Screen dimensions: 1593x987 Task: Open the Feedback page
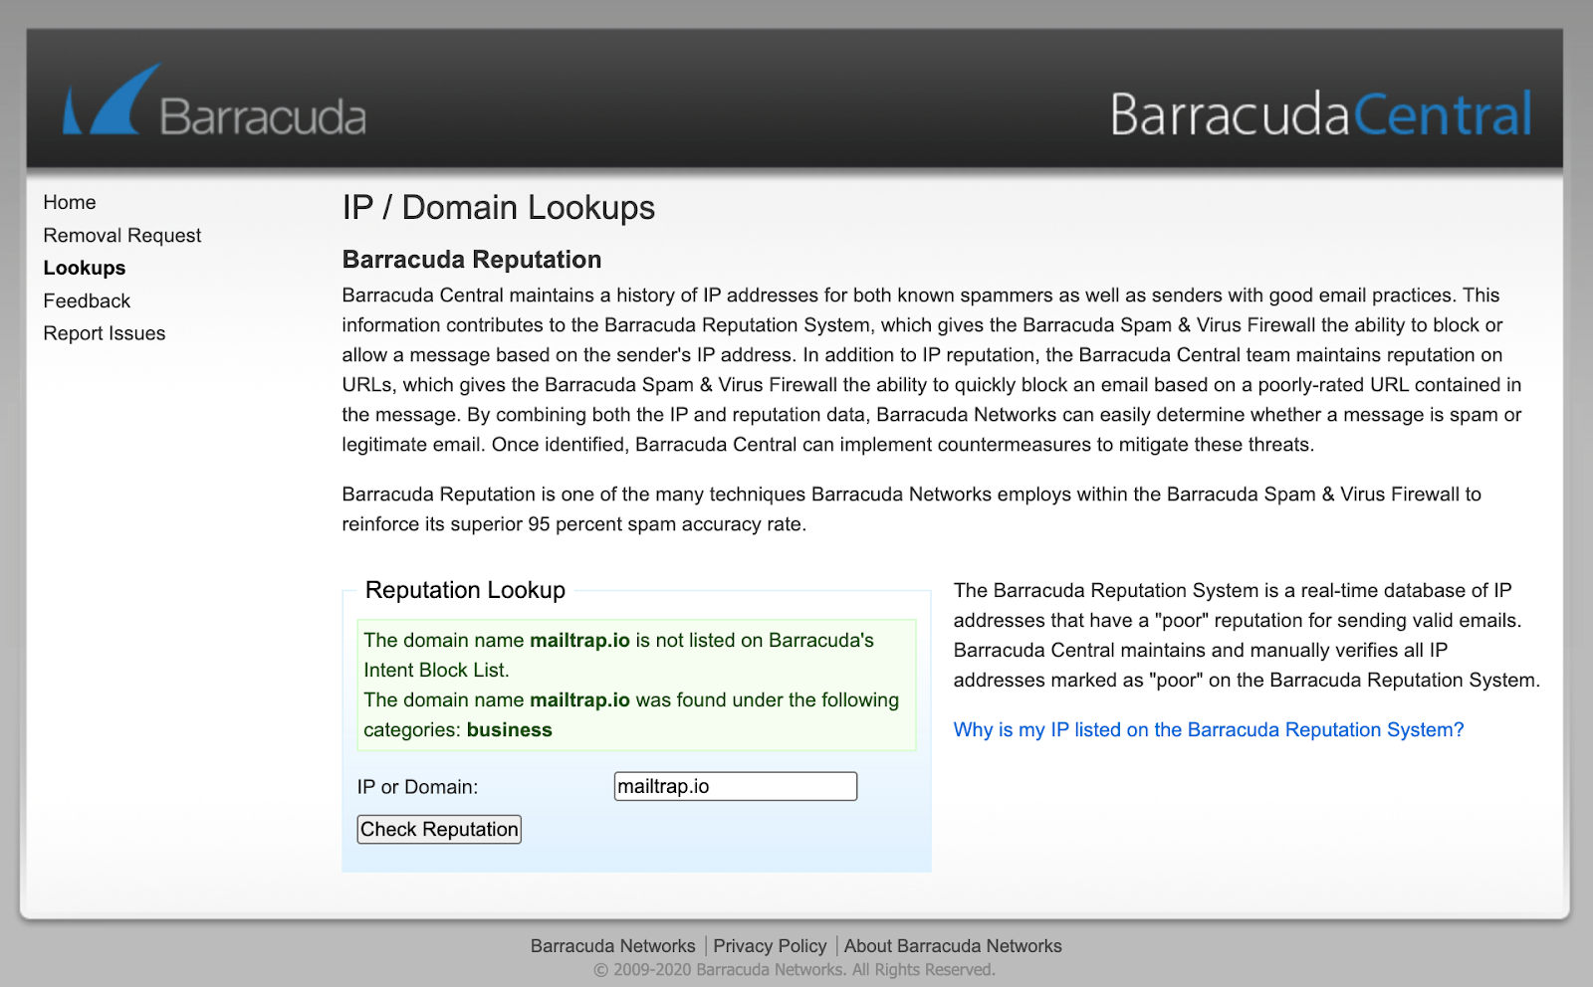(x=87, y=300)
